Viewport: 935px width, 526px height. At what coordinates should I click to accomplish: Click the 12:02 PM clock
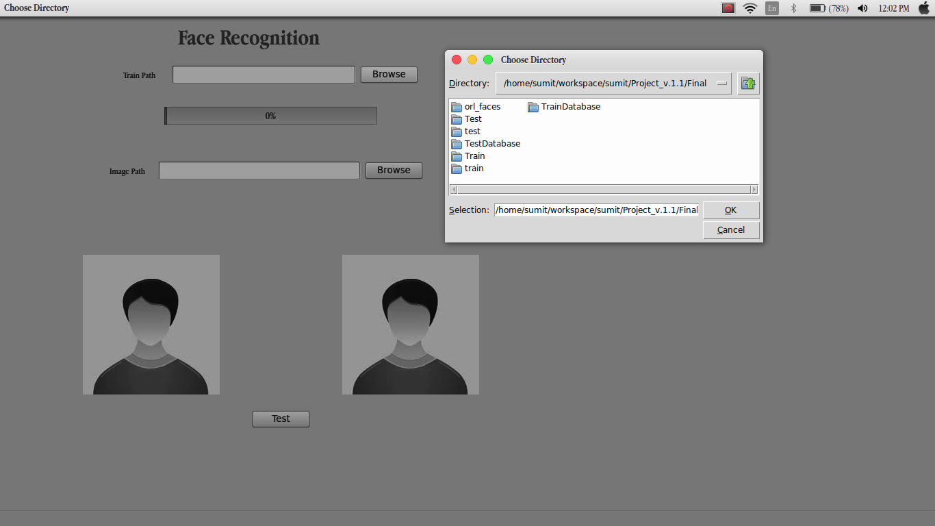coord(894,8)
